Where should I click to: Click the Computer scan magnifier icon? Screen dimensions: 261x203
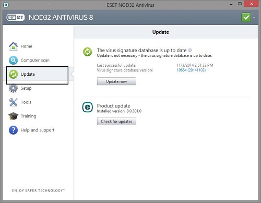[13, 60]
